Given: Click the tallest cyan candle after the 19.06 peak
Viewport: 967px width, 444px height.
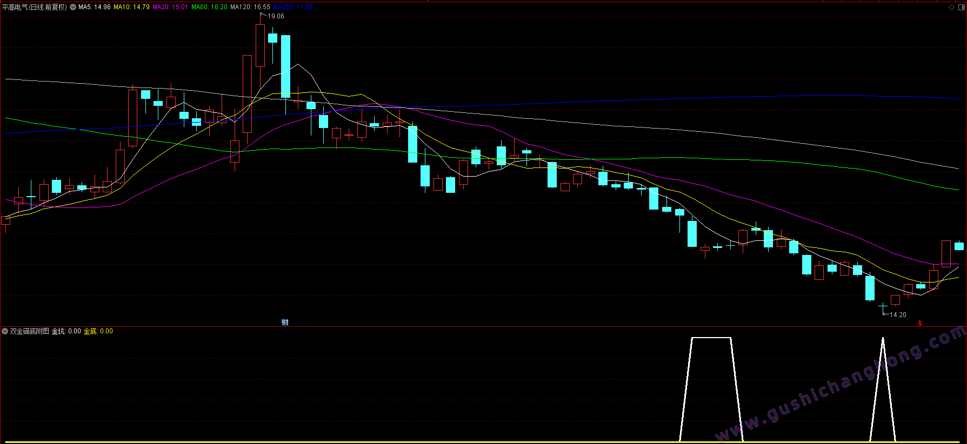Looking at the screenshot, I should pos(285,66).
